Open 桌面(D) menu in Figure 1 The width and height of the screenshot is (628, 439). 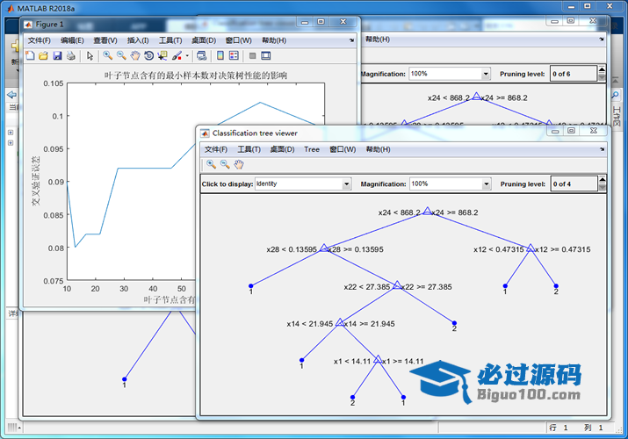204,40
